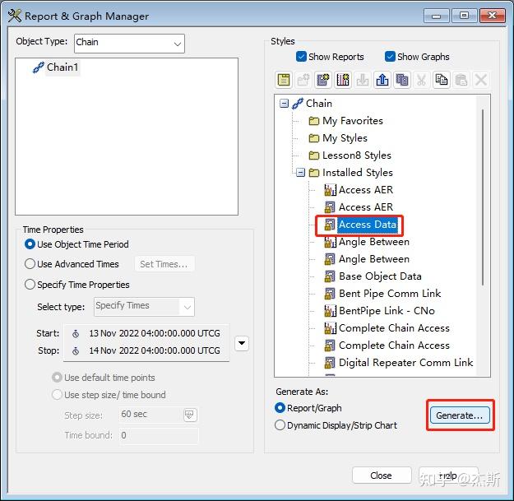Viewport: 514px width, 501px height.
Task: Click the copy style toolbar icon
Action: [442, 80]
